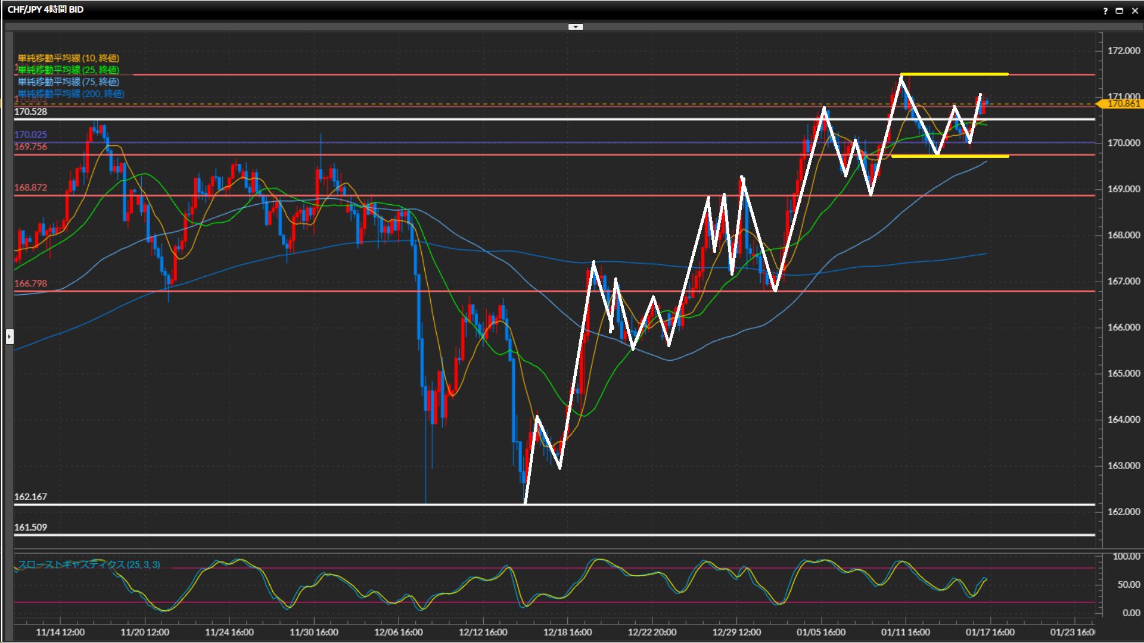Image resolution: width=1144 pixels, height=643 pixels.
Task: Click the CHF/JPY 4時間 BID window title
Action: click(45, 10)
